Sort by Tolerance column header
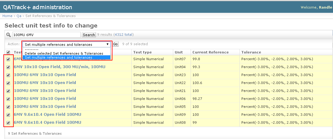Viewport: 333px width, 139px height. pos(251,52)
